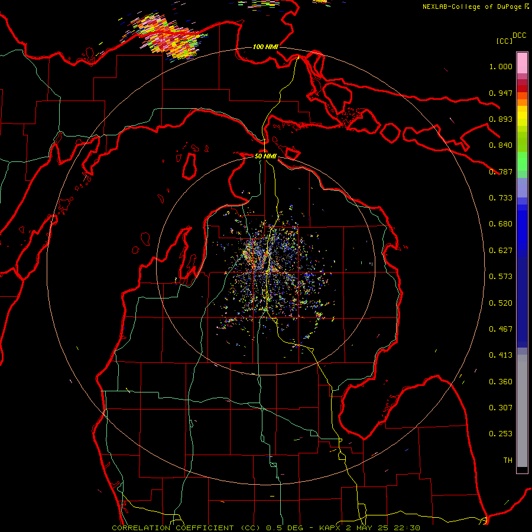Viewport: 532px width, 532px height.
Task: Click the 0.573 color scale value
Action: click(501, 277)
